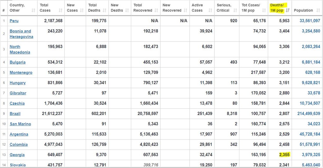Screen dimensions: 323x168
Task: Click sort icon in Country, Other column
Action: [33, 11]
